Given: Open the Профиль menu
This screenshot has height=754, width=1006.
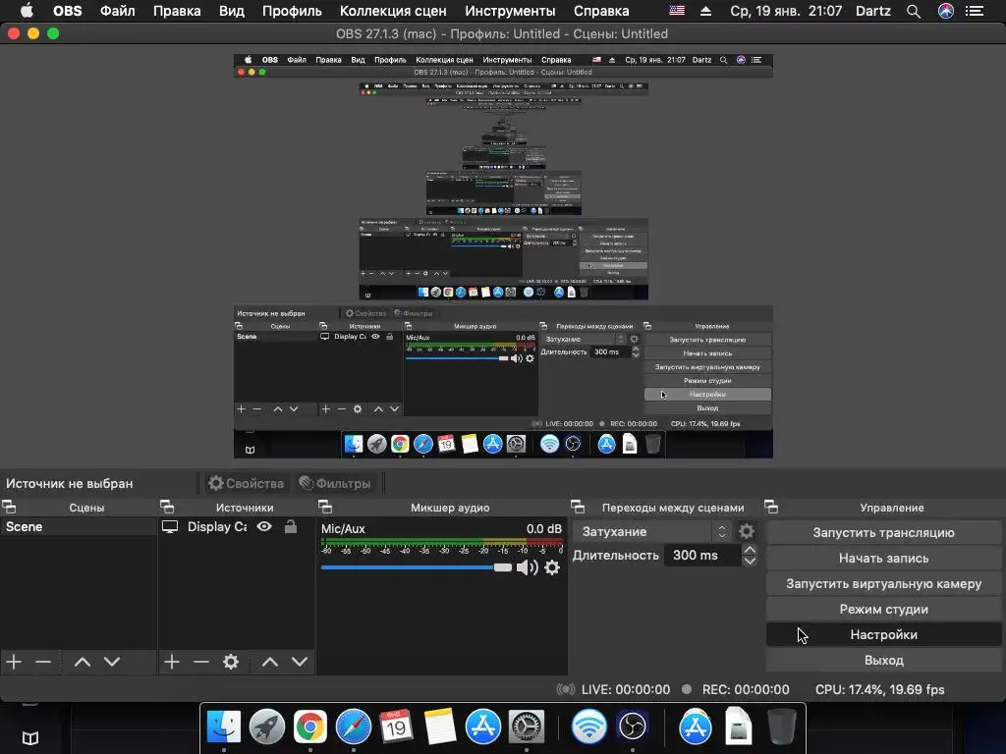Looking at the screenshot, I should (x=292, y=11).
